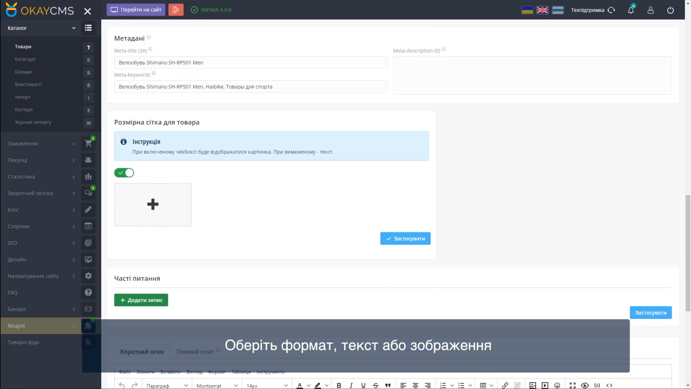Toggle the catalog list menu icon
This screenshot has height=389, width=691.
(x=88, y=28)
